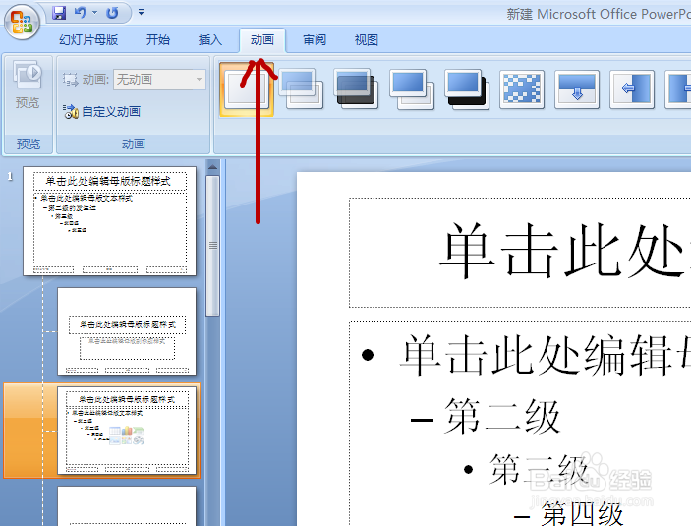Click the 第三级 text line
The image size is (691, 526).
[x=539, y=469]
